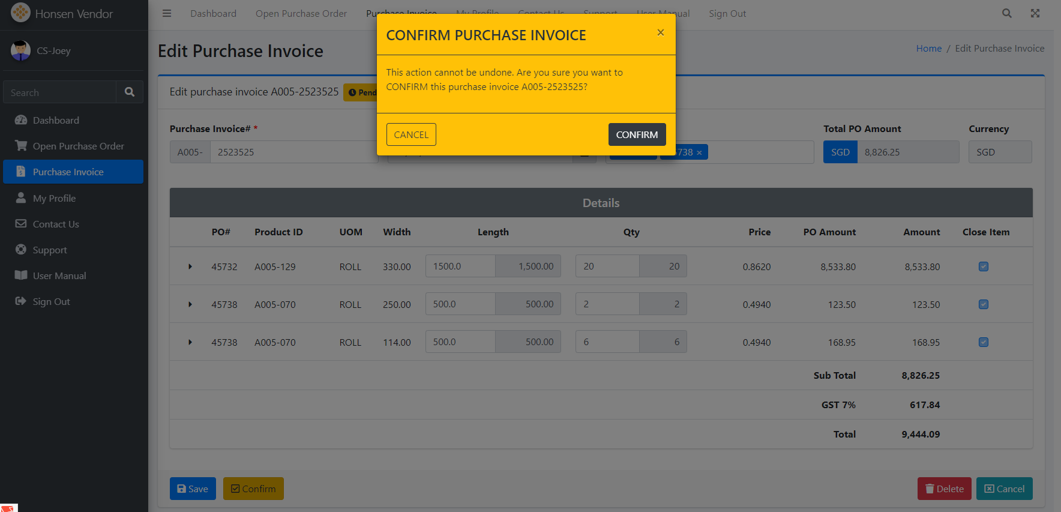Toggle Close Item checkbox for 114.00 width row

pos(984,342)
